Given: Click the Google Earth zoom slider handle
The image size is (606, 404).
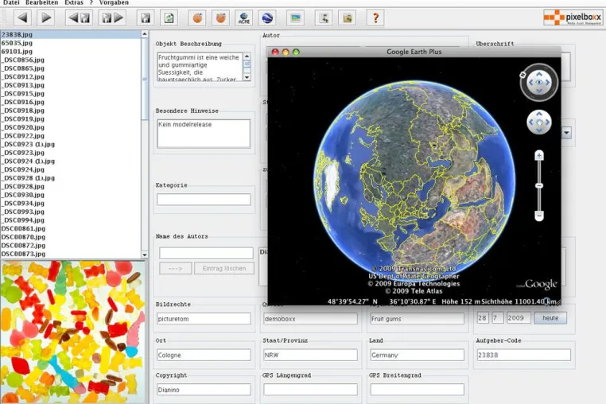Looking at the screenshot, I should tap(539, 186).
